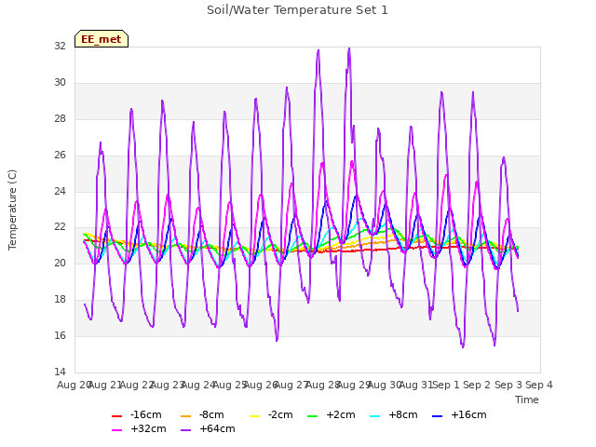The image size is (596, 447).
Task: Click the purple +64cm legend swatch
Action: pyautogui.click(x=186, y=430)
